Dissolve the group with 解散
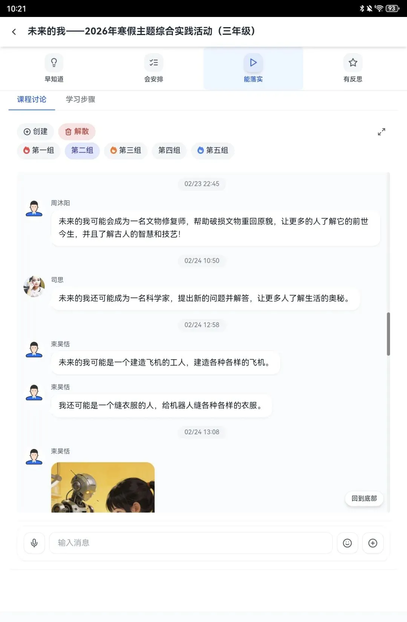Viewport: 407px width, 622px height. pyautogui.click(x=77, y=132)
